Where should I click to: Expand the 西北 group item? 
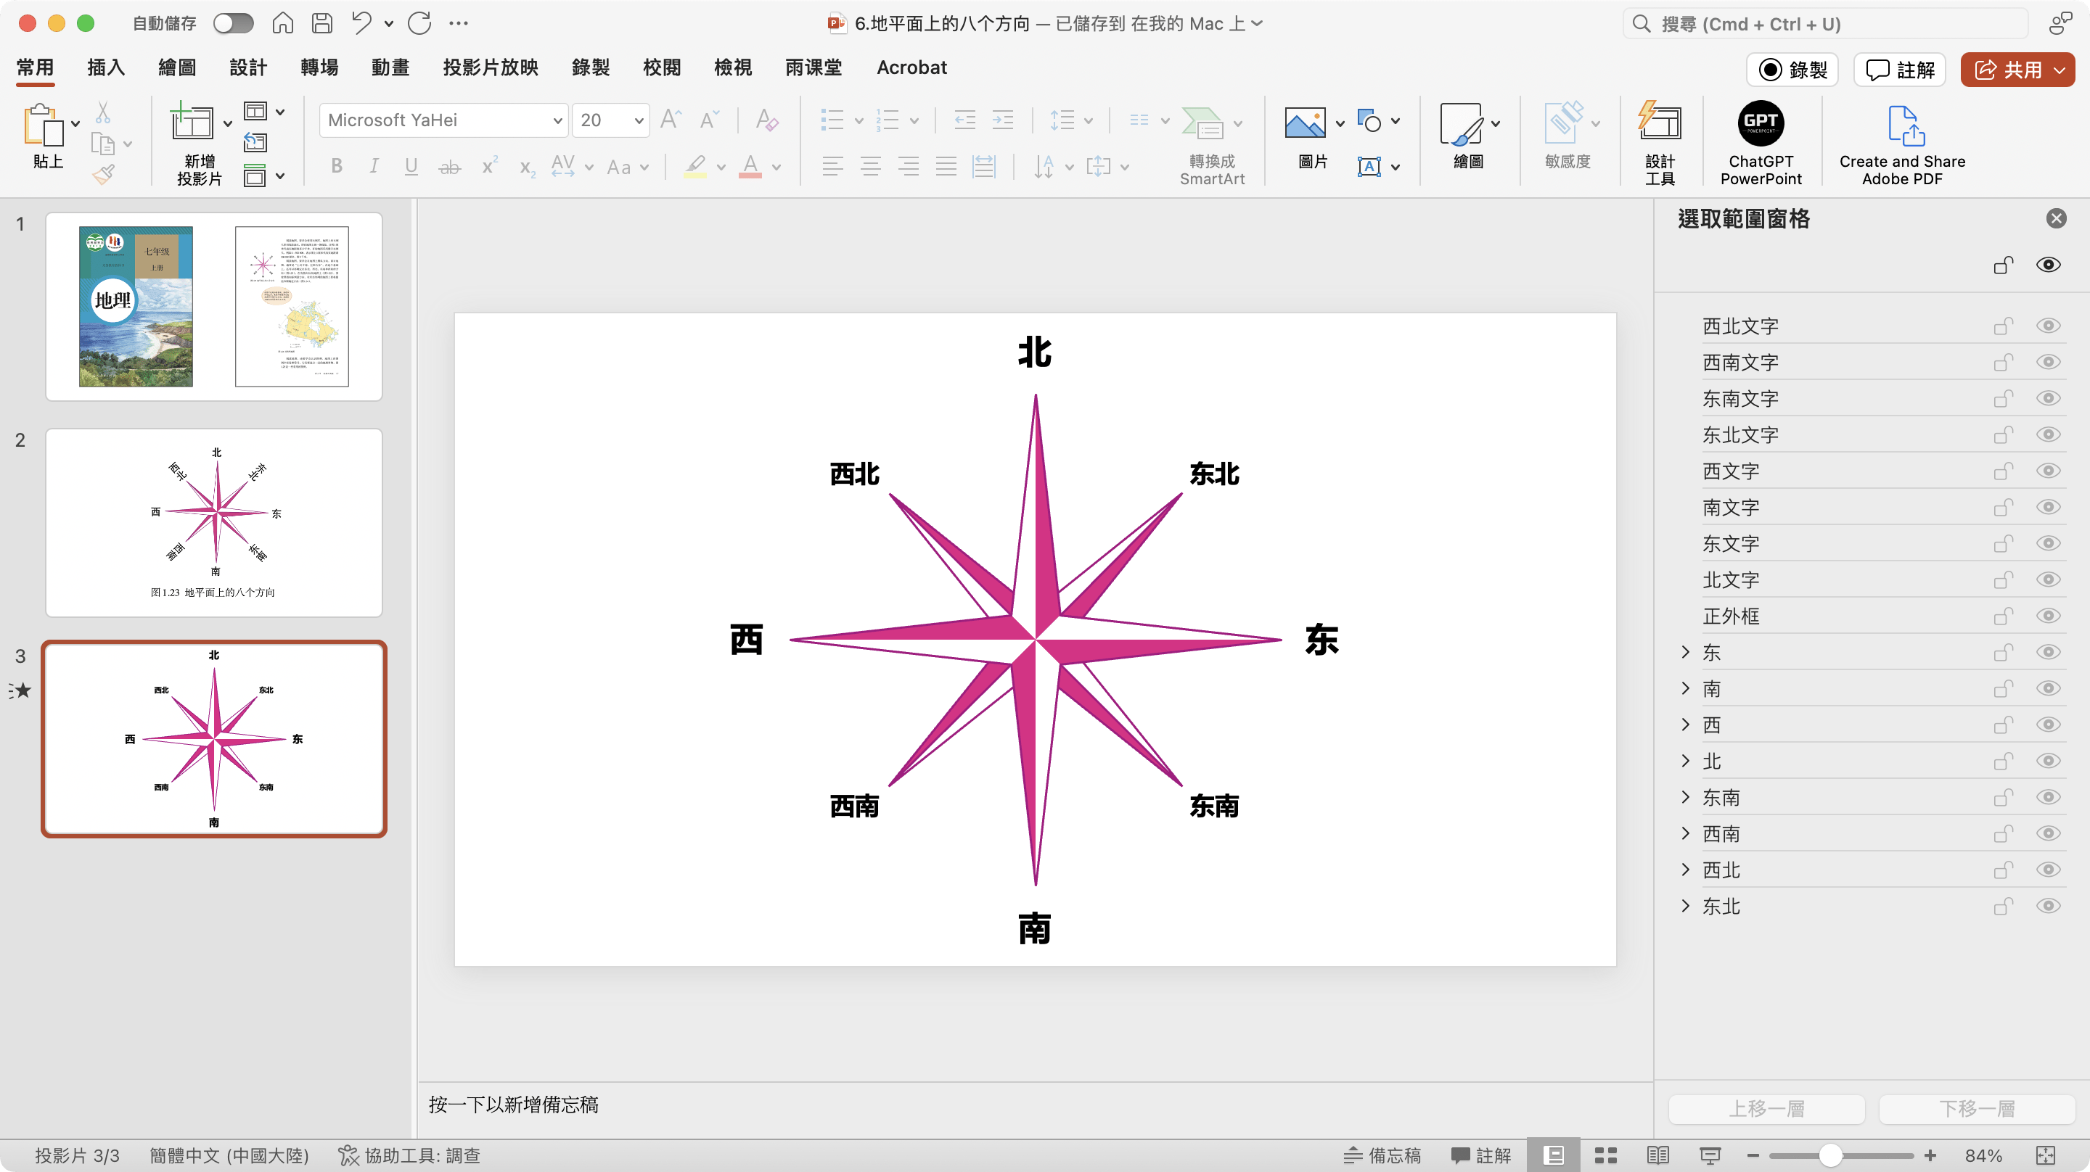(x=1685, y=870)
